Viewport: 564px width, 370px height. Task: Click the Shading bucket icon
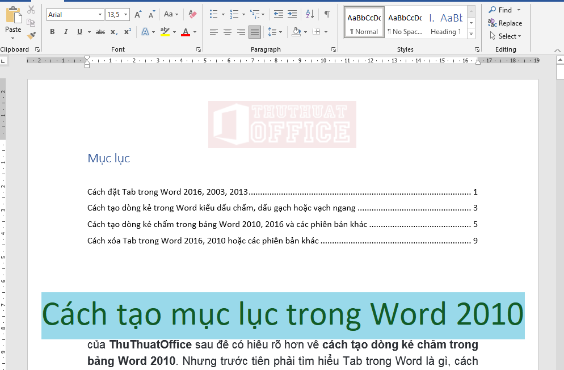pyautogui.click(x=297, y=32)
